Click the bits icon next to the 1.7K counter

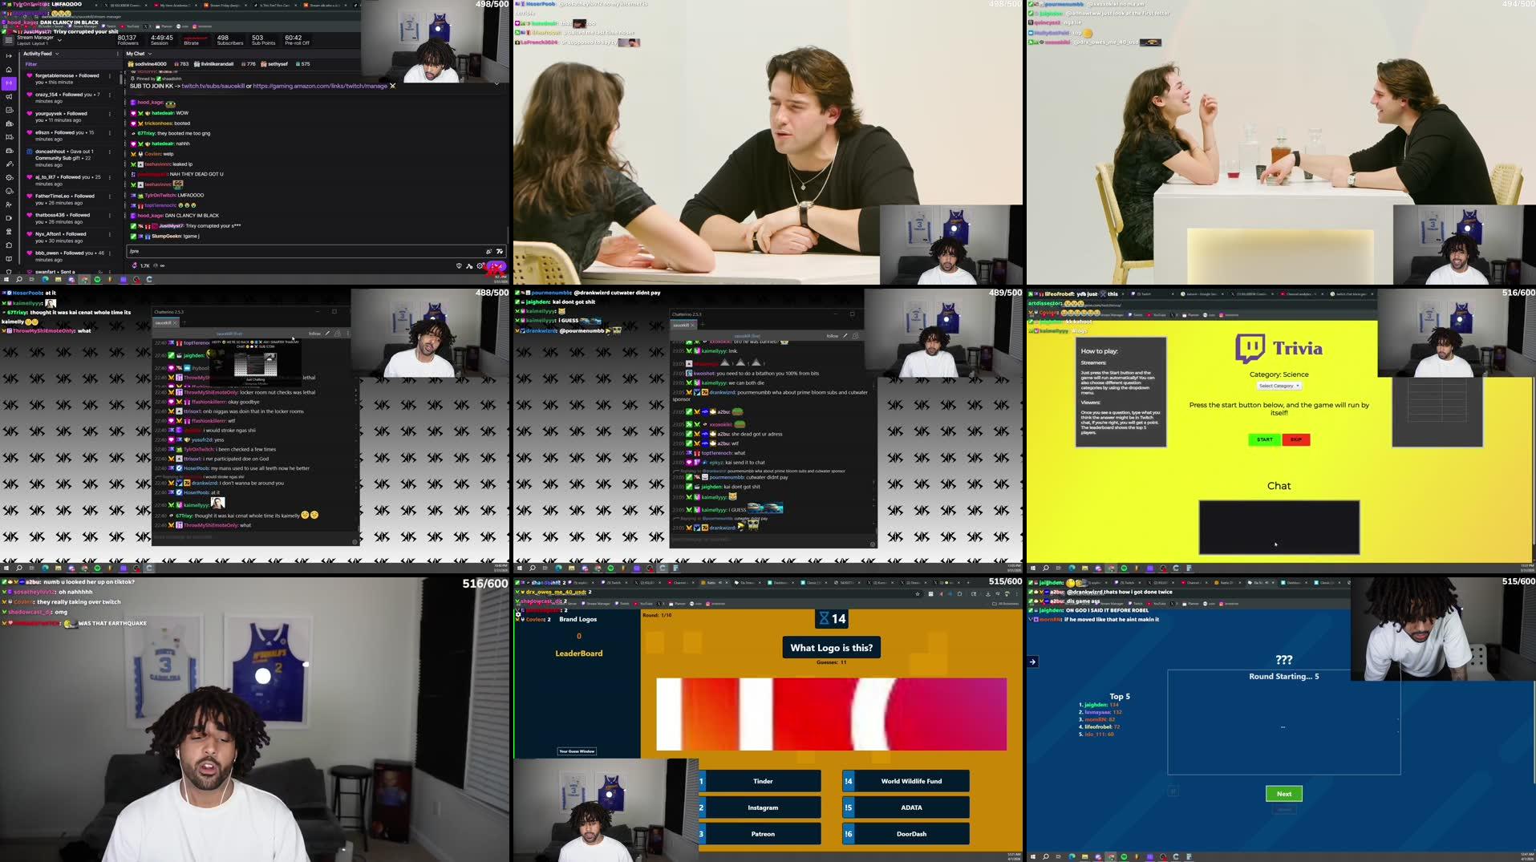[x=134, y=265]
